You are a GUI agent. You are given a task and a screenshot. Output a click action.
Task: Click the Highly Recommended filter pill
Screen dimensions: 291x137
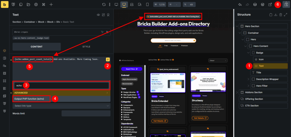tap(130, 79)
